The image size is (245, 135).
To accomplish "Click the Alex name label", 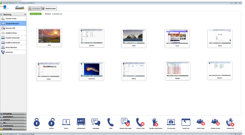I will coord(49,45).
